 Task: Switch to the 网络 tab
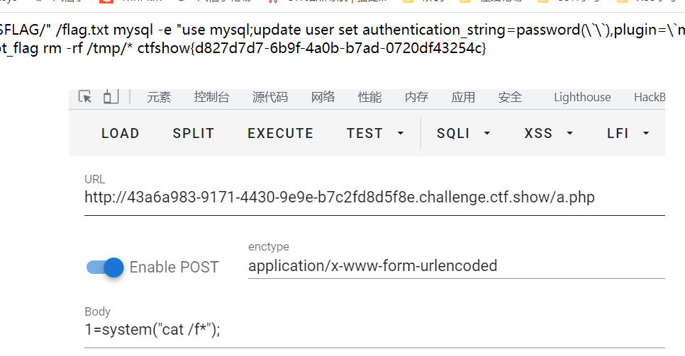pos(323,97)
